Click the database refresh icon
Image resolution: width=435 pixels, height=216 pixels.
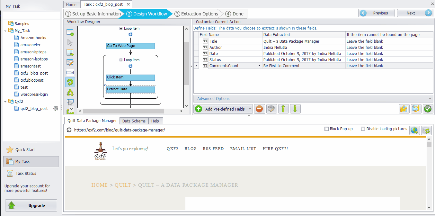pos(426,130)
